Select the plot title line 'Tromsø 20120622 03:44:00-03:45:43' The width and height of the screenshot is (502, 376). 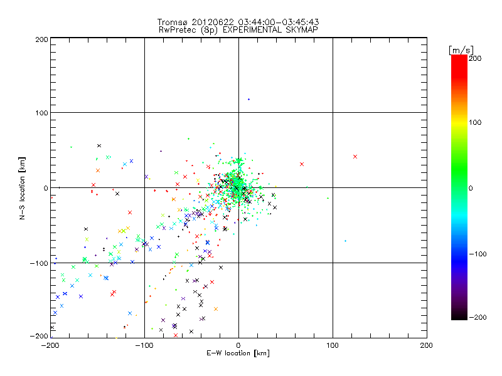[x=238, y=22]
